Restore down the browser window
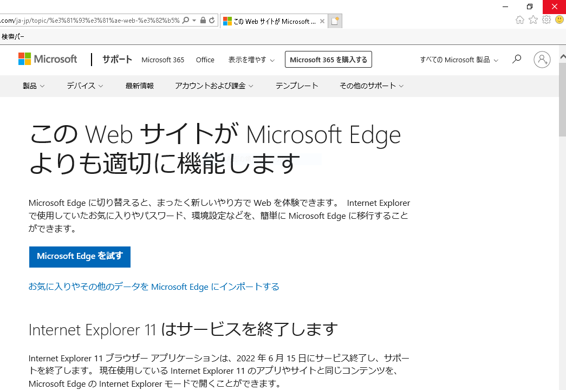 point(530,6)
